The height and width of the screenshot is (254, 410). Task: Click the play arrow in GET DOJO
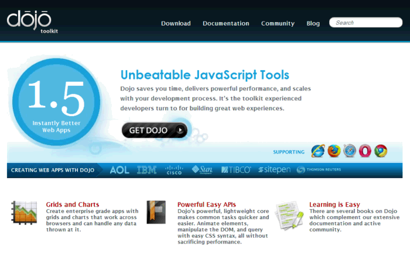click(x=180, y=130)
